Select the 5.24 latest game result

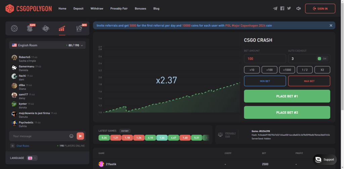tap(104, 138)
